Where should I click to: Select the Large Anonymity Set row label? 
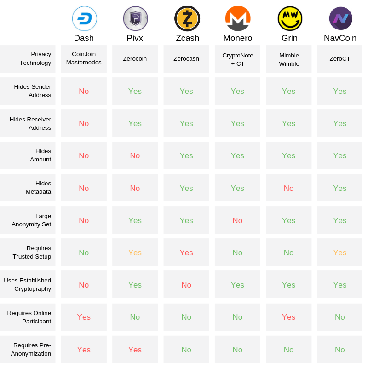(x=31, y=220)
